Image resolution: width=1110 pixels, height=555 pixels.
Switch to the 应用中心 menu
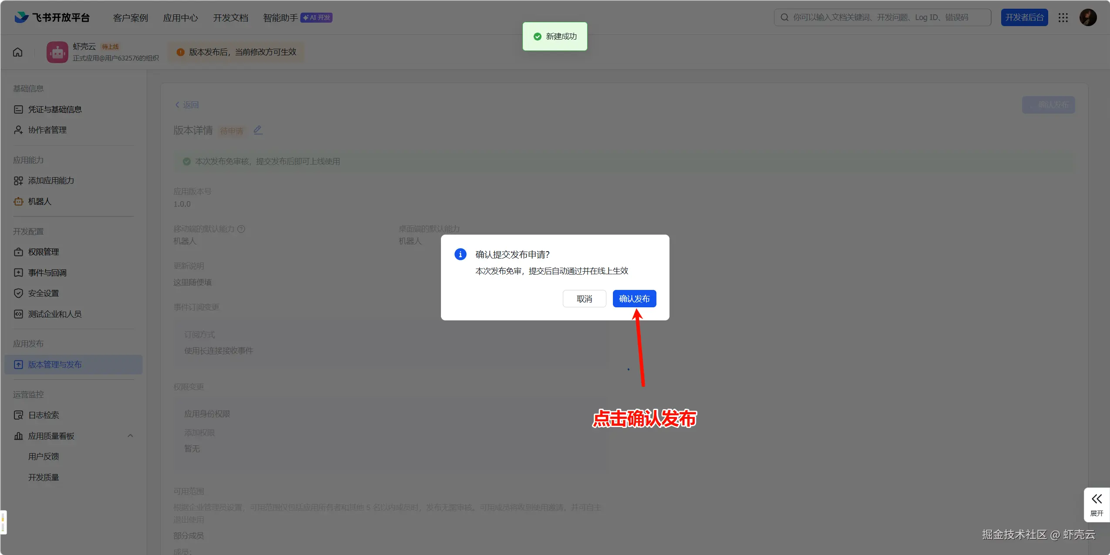pyautogui.click(x=181, y=17)
